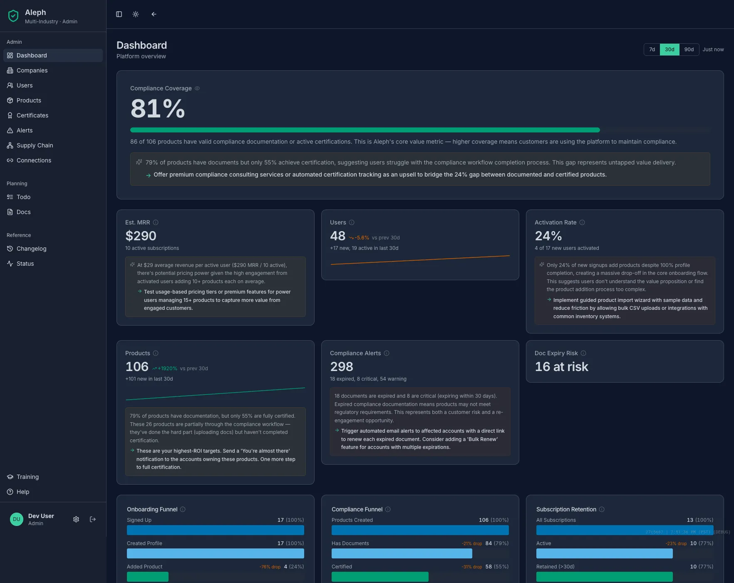Screen dimensions: 734x583
Task: Select the 7d time range
Action: tap(652, 49)
